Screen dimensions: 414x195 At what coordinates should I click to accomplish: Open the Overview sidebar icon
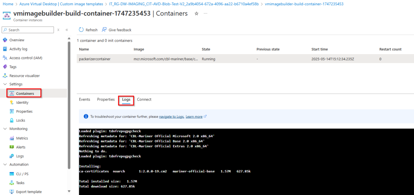tap(5, 40)
